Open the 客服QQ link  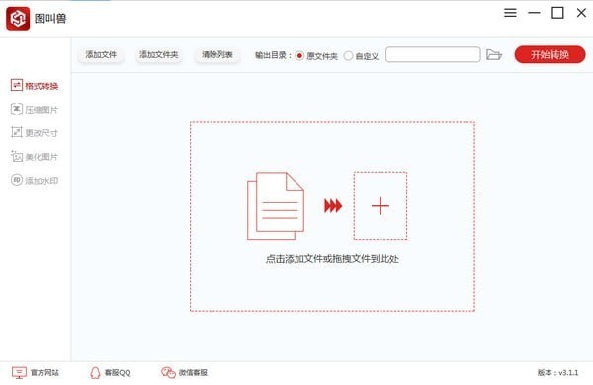click(118, 373)
